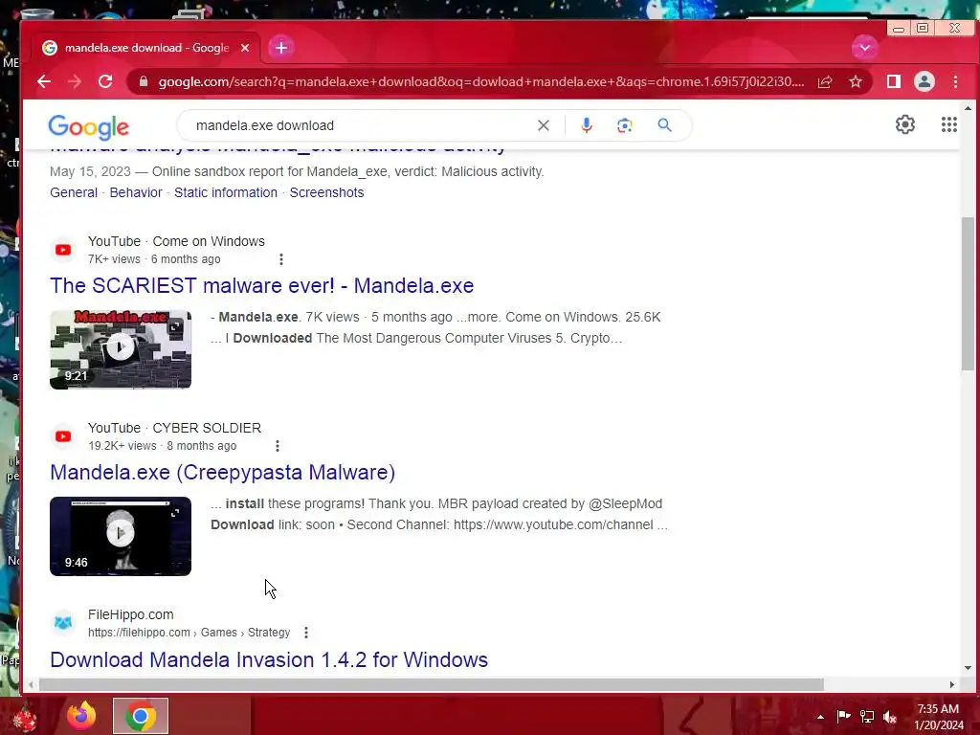
Task: Open a new tab with plus button
Action: coord(281,48)
